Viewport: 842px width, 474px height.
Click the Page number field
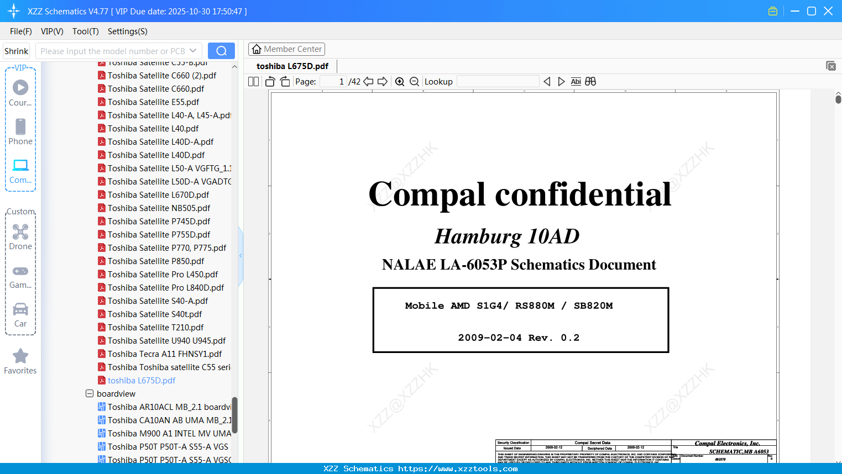click(x=333, y=82)
